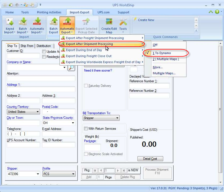Open Multiple Maps... dialog entry
The width and height of the screenshot is (224, 192).
click(x=165, y=73)
